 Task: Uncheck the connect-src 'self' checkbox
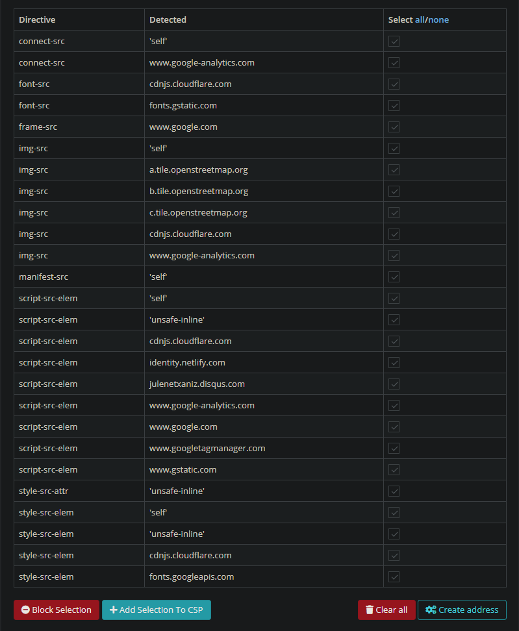394,40
